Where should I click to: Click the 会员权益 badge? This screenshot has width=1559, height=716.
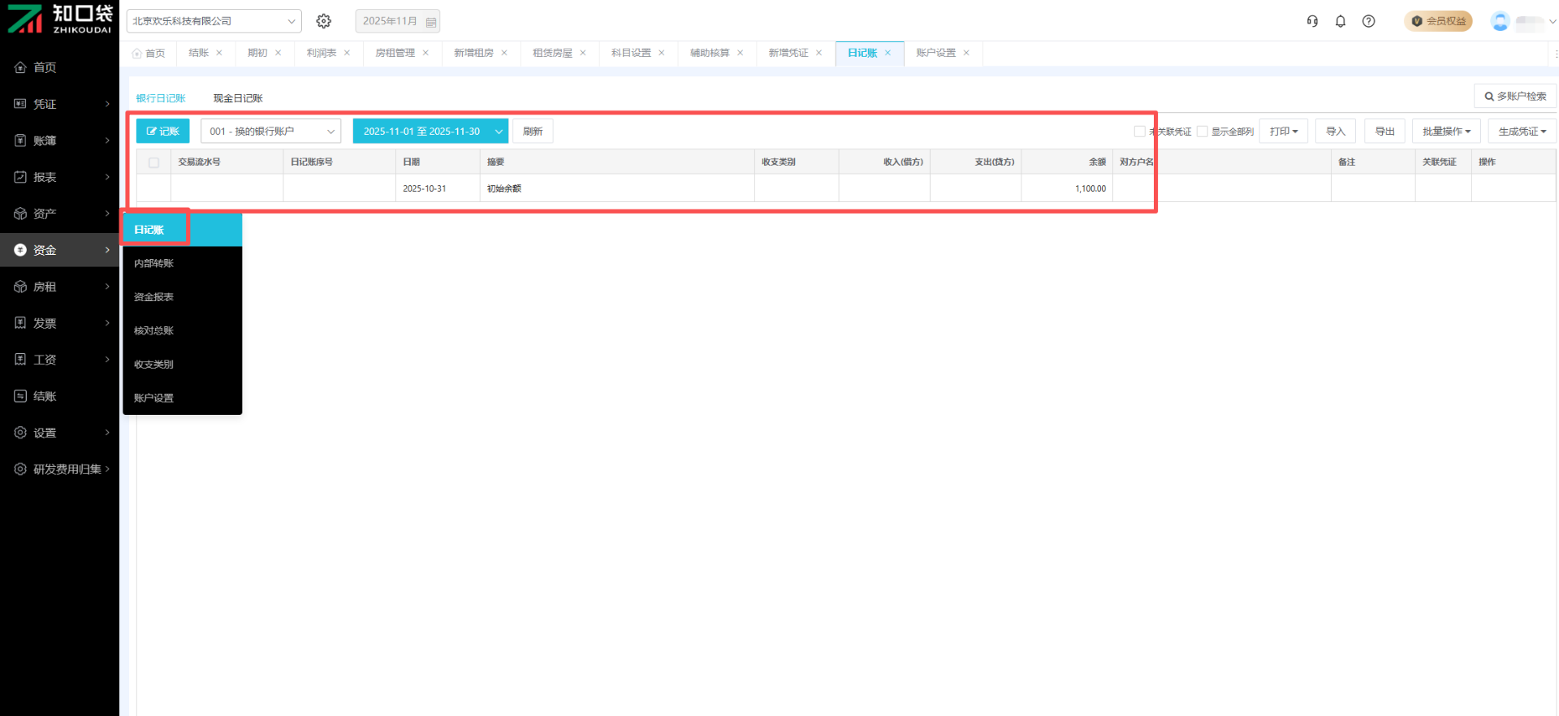(1438, 21)
